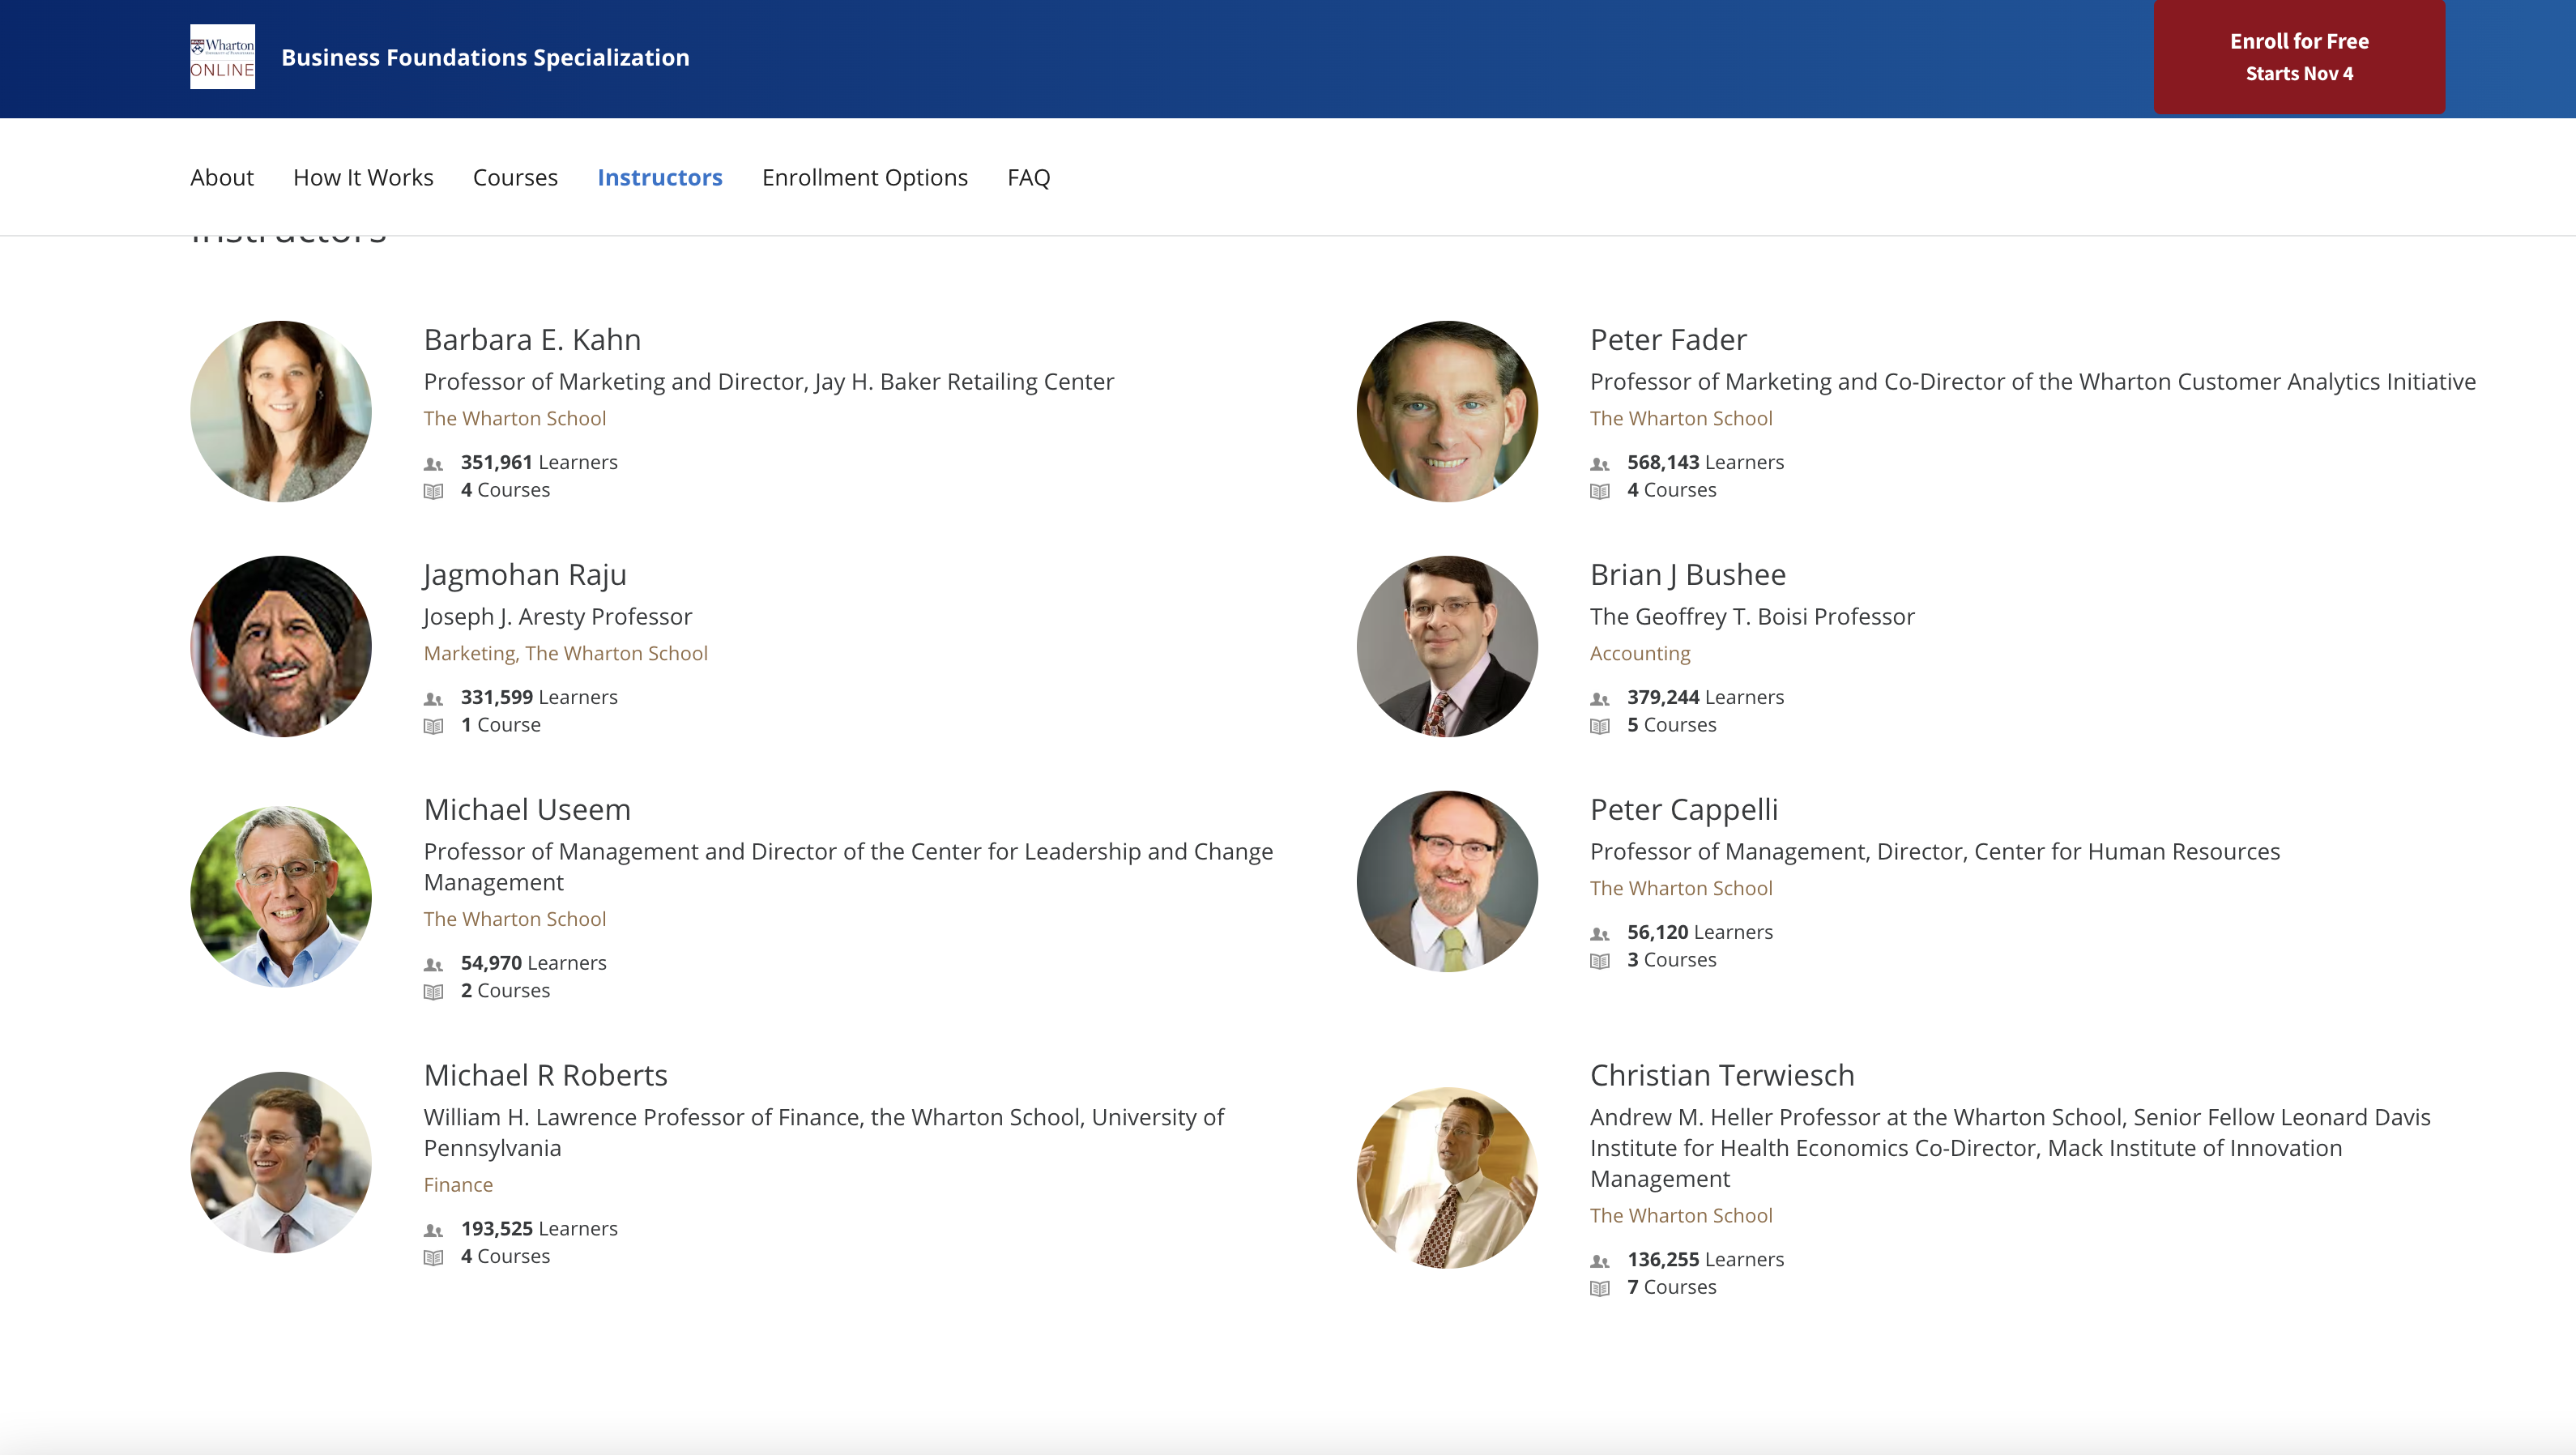Click the Wharton Online logo icon
This screenshot has width=2576, height=1455.
(222, 57)
